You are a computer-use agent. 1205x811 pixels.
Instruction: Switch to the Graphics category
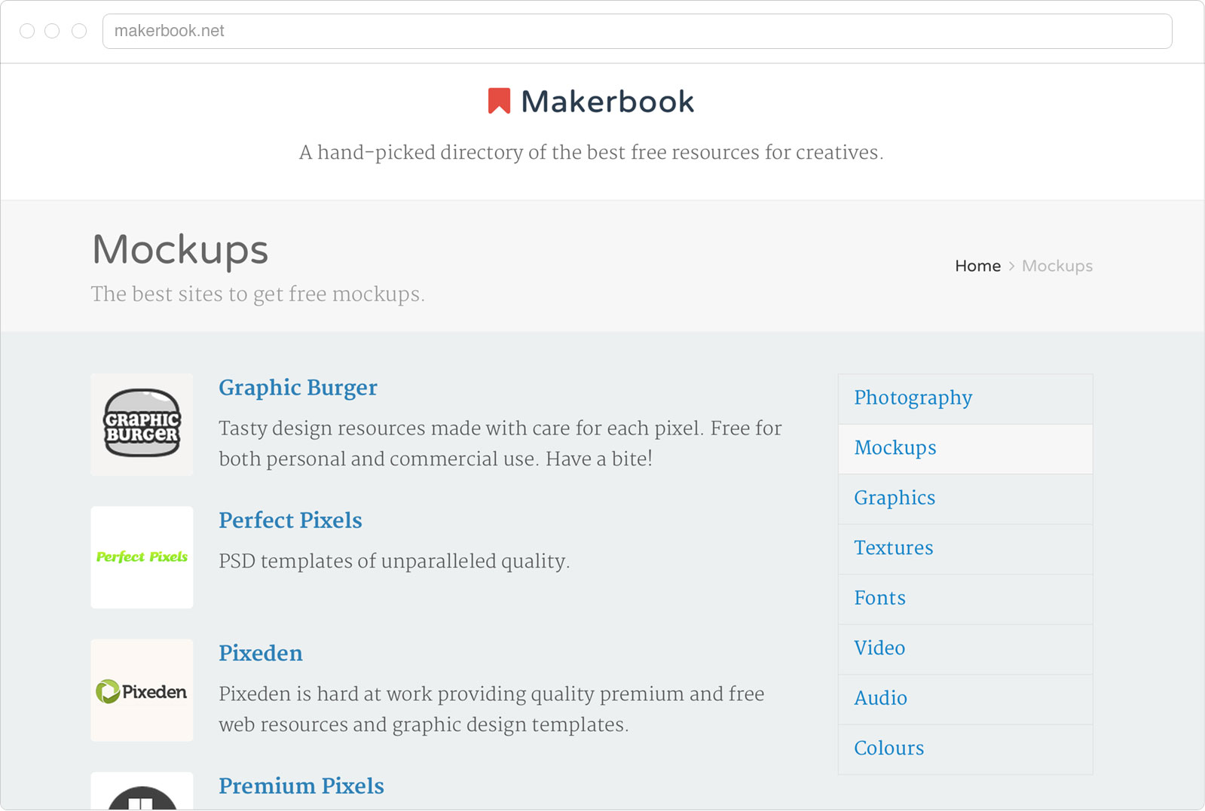pyautogui.click(x=895, y=498)
